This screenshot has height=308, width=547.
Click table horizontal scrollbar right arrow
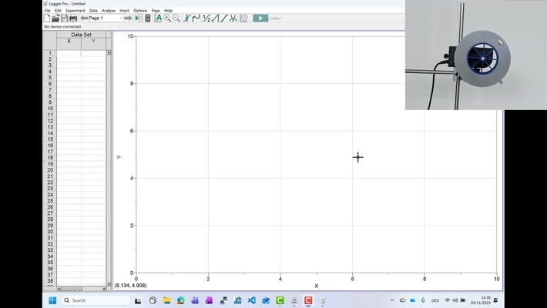click(x=104, y=289)
